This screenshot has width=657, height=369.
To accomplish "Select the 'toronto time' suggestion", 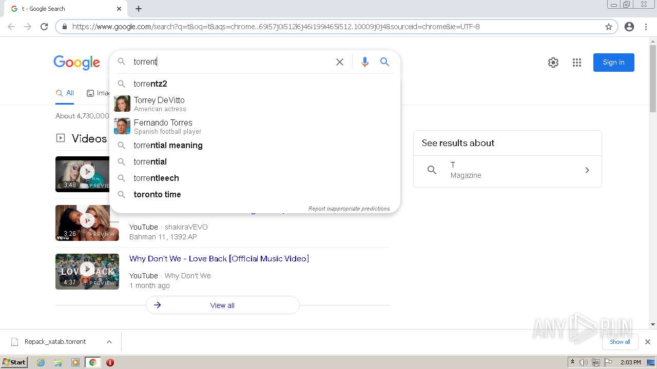I will pyautogui.click(x=255, y=194).
